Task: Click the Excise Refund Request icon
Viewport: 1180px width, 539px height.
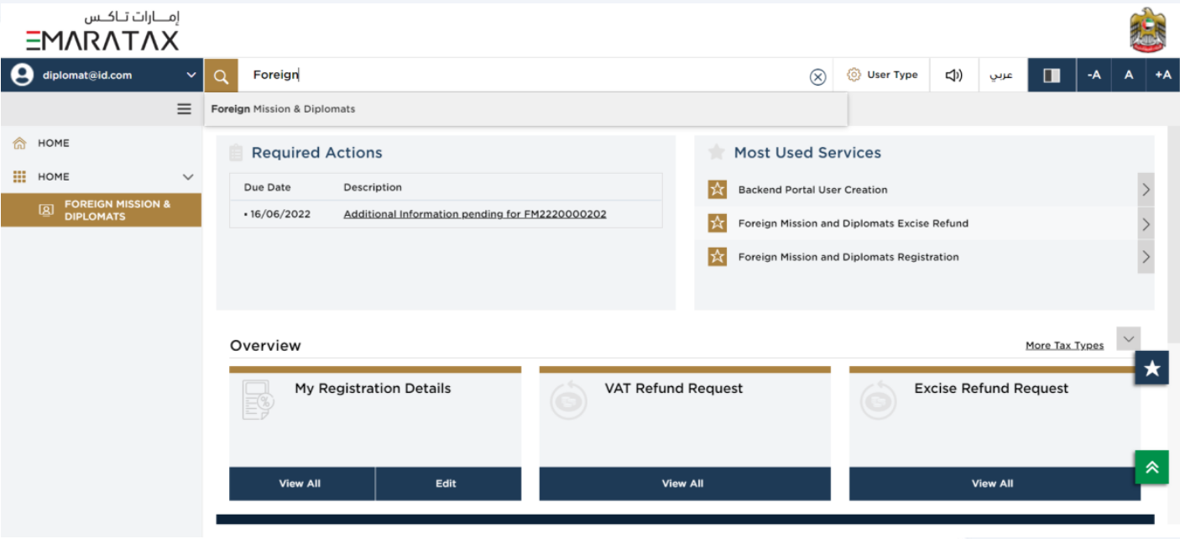Action: pyautogui.click(x=879, y=400)
